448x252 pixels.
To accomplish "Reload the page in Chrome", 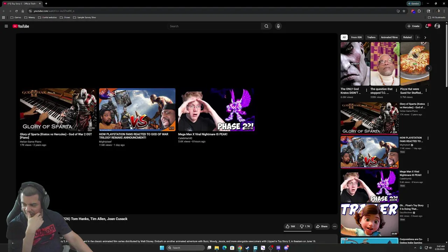I will (16, 11).
